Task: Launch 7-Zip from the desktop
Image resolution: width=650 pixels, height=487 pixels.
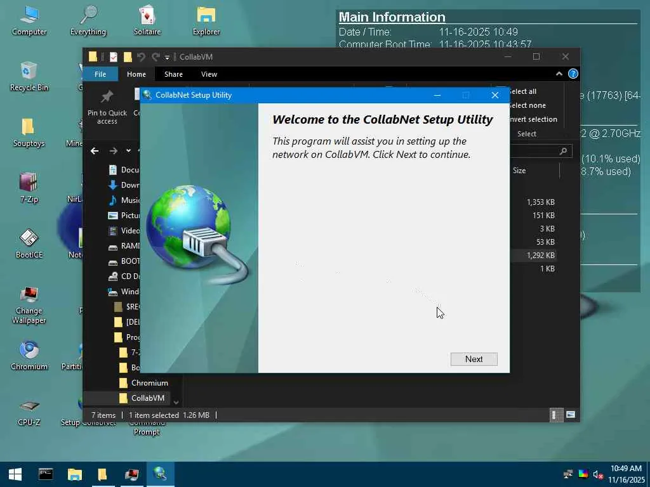Action: [x=29, y=188]
